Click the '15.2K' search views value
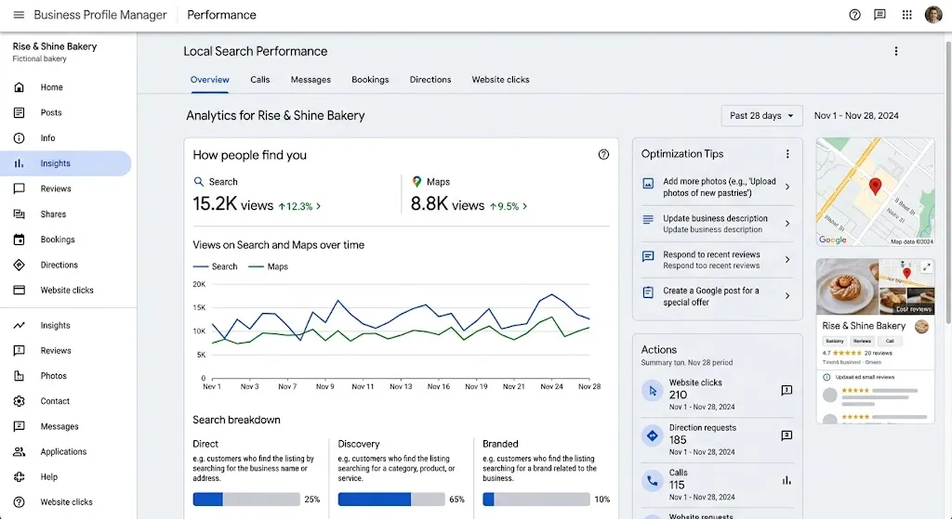 215,204
